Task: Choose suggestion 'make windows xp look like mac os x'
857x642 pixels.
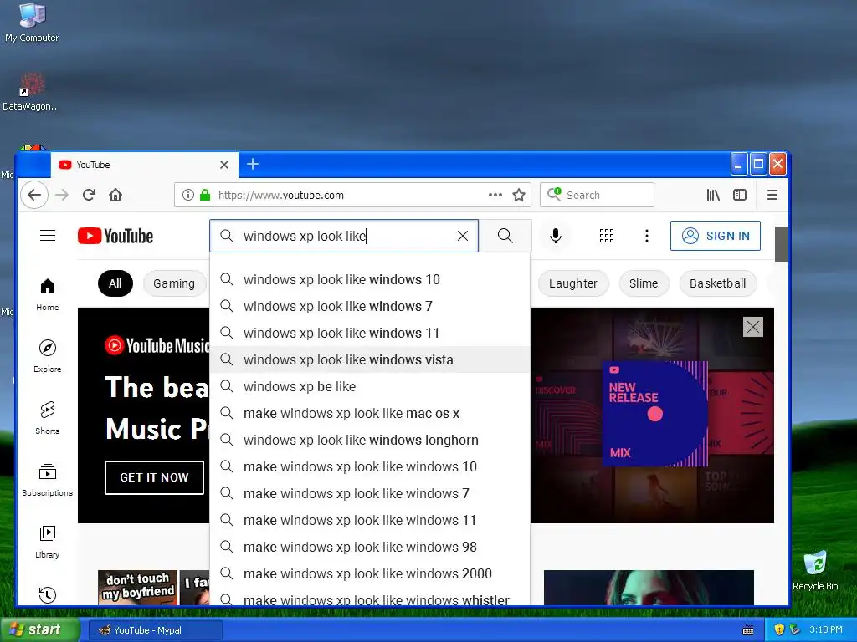Action: click(x=369, y=413)
